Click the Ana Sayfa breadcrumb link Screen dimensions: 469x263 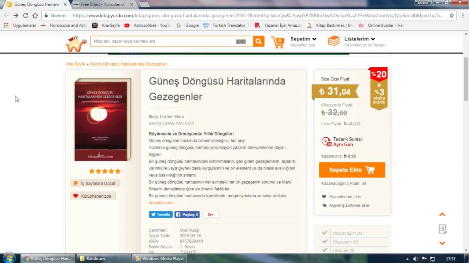pos(75,64)
